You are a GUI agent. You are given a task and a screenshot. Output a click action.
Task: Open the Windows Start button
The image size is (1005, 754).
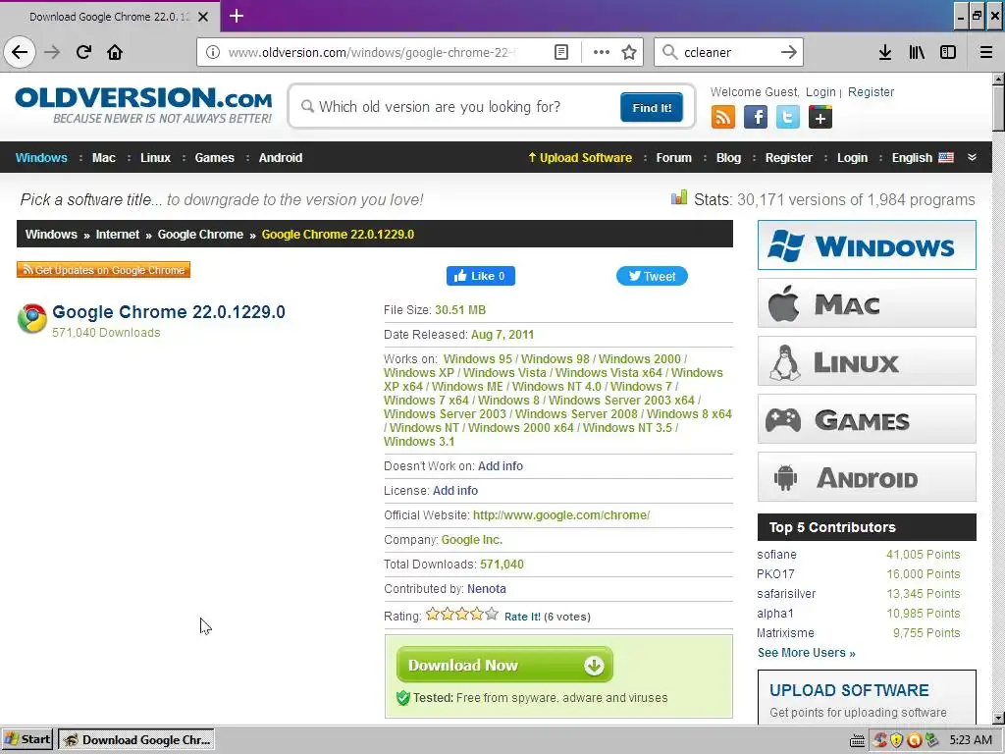[x=27, y=740]
